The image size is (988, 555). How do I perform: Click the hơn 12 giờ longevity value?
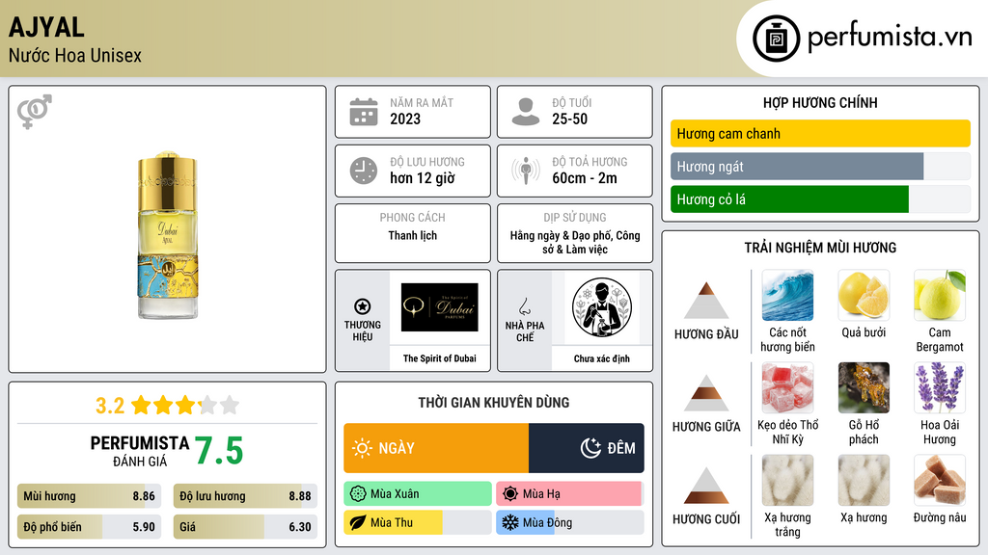(x=423, y=178)
